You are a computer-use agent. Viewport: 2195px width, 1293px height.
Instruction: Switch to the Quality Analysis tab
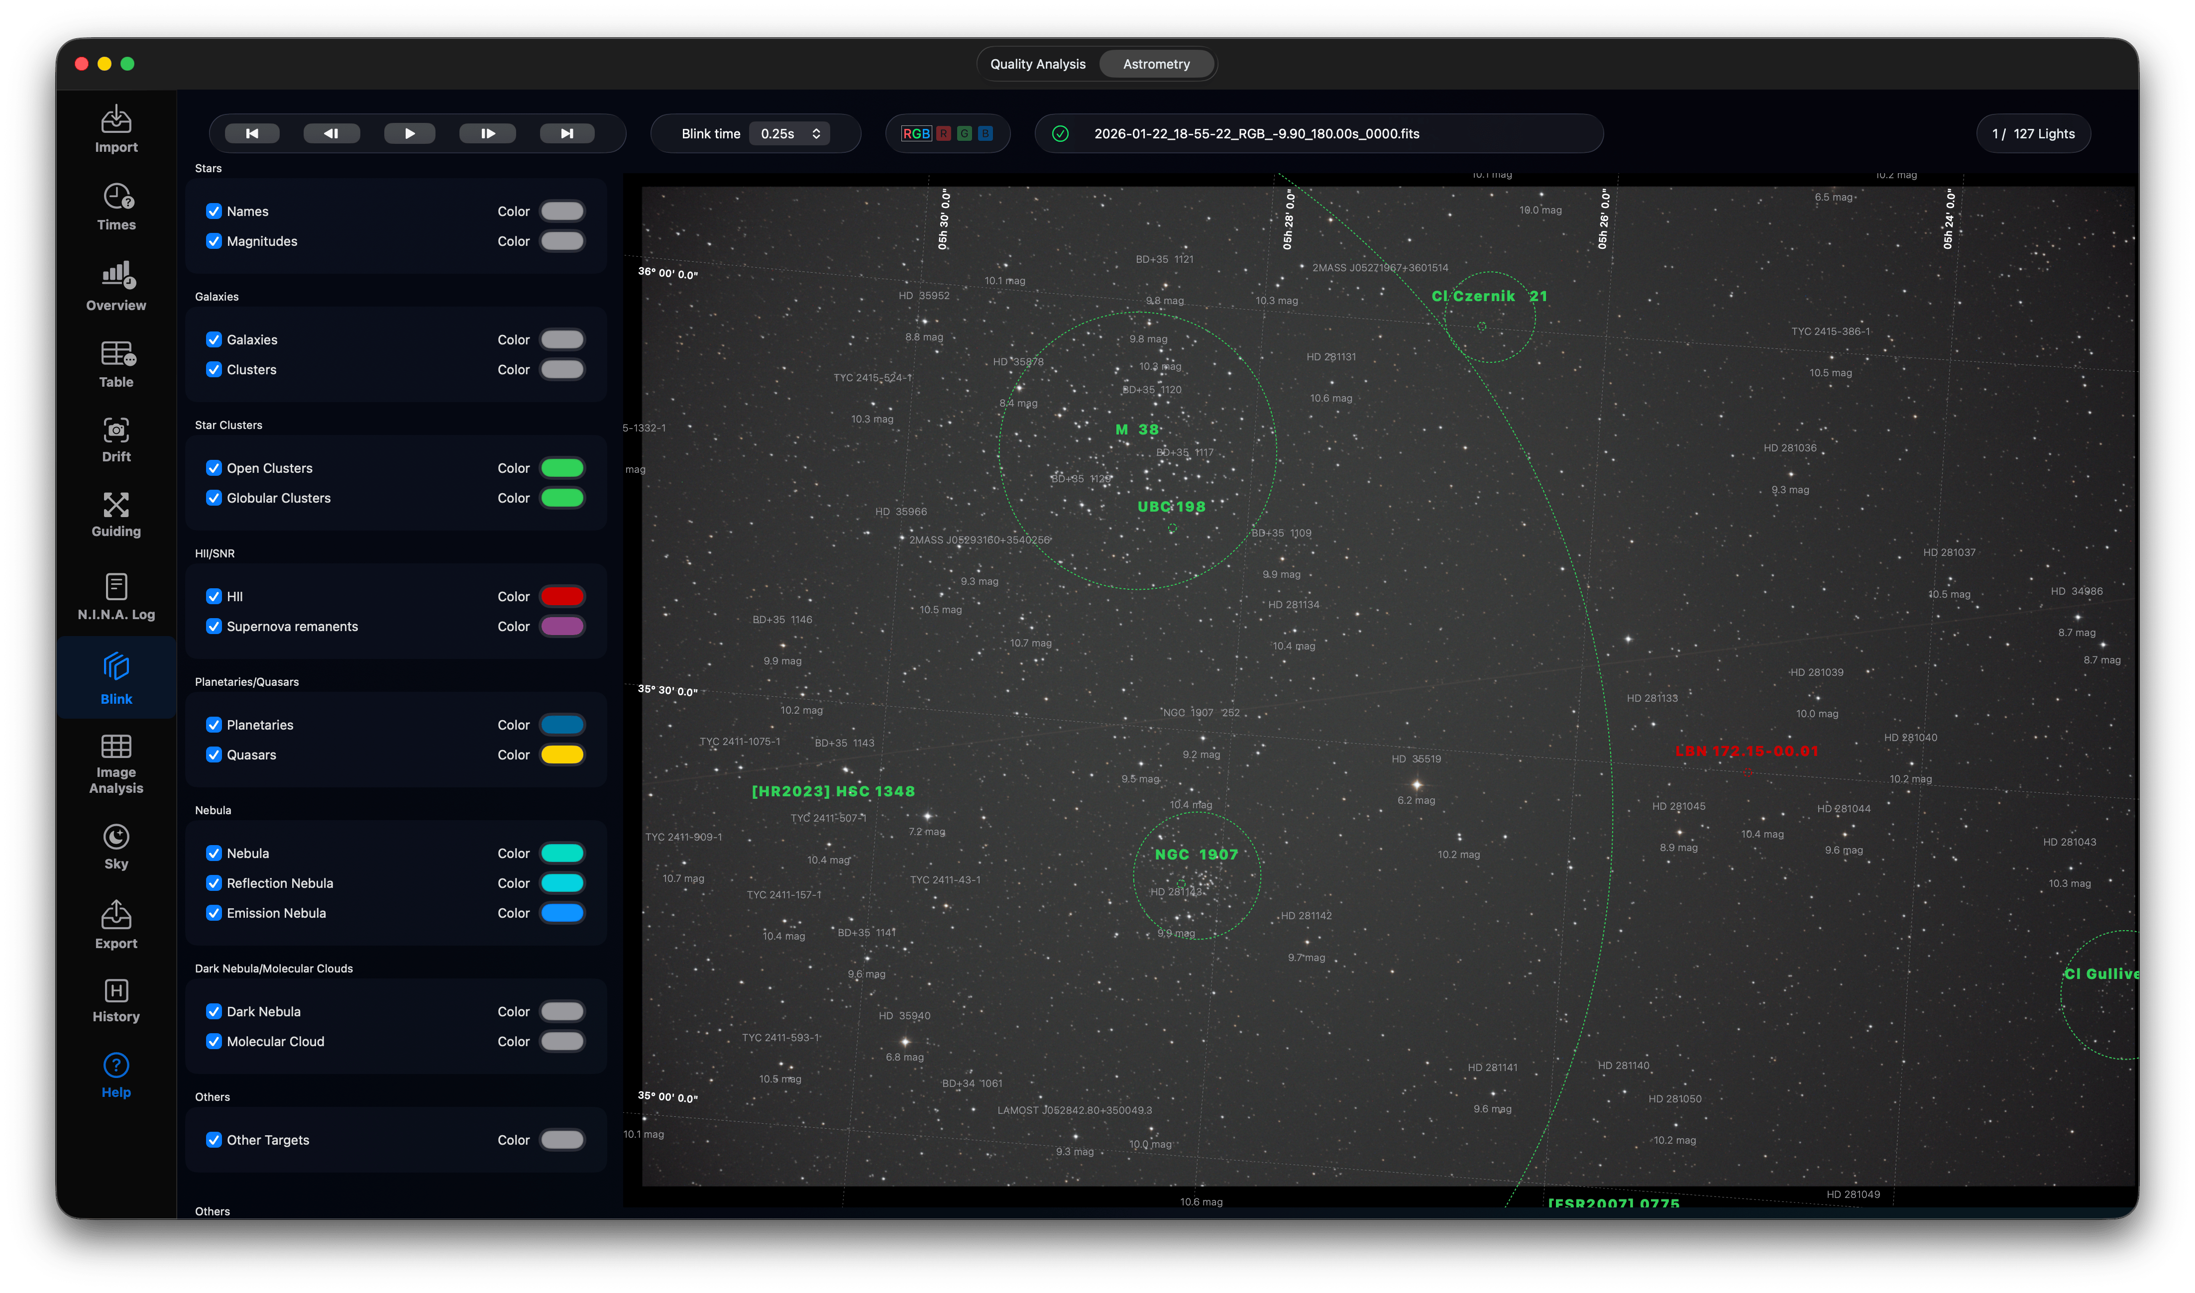point(1038,64)
